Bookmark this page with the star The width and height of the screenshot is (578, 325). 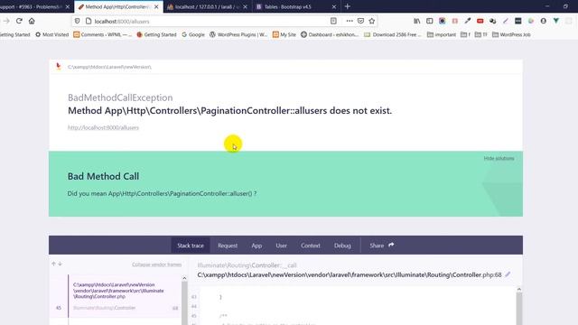point(372,21)
